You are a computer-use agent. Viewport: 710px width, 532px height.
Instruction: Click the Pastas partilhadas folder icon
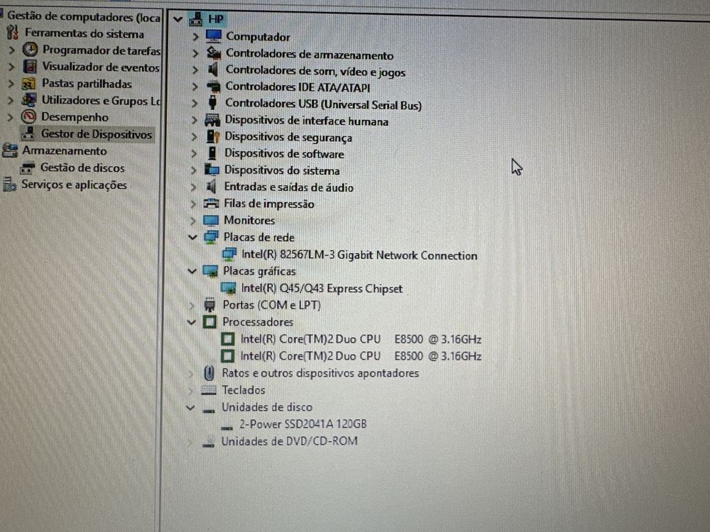[x=28, y=84]
